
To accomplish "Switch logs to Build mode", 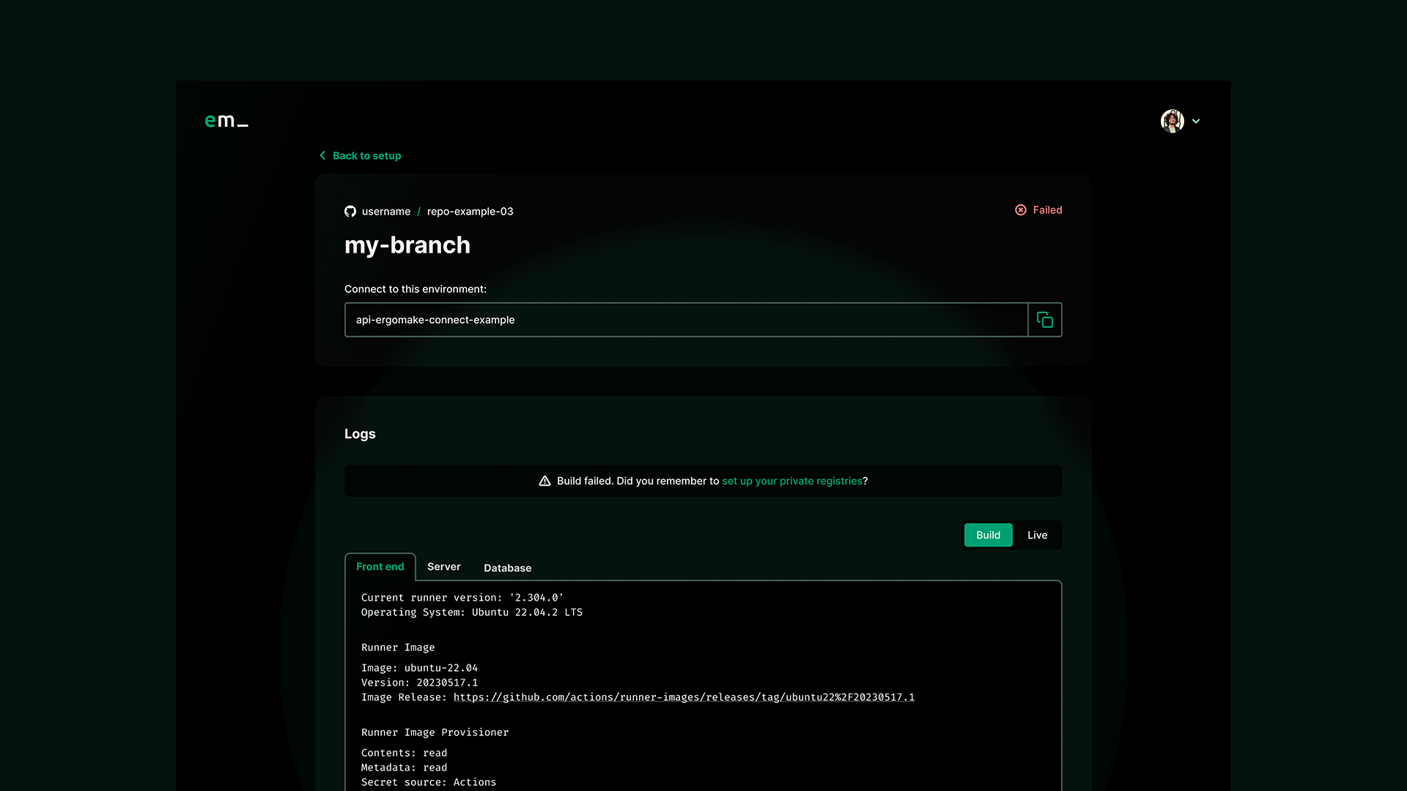I will coord(988,535).
